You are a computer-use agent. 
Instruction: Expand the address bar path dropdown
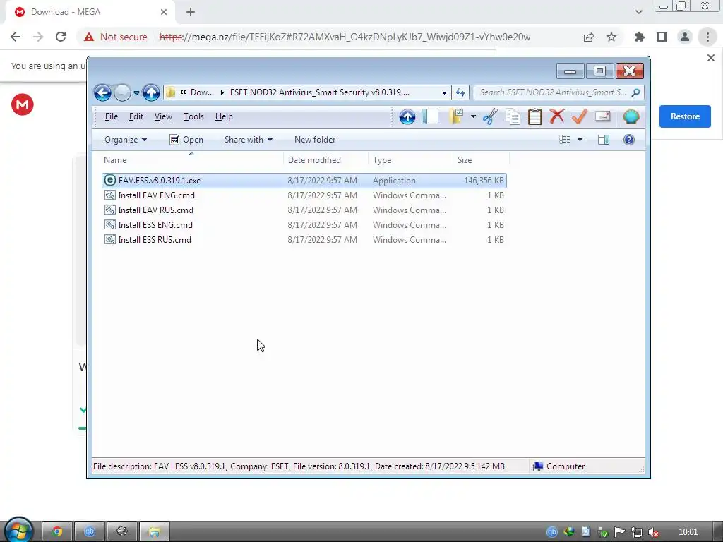pyautogui.click(x=444, y=92)
